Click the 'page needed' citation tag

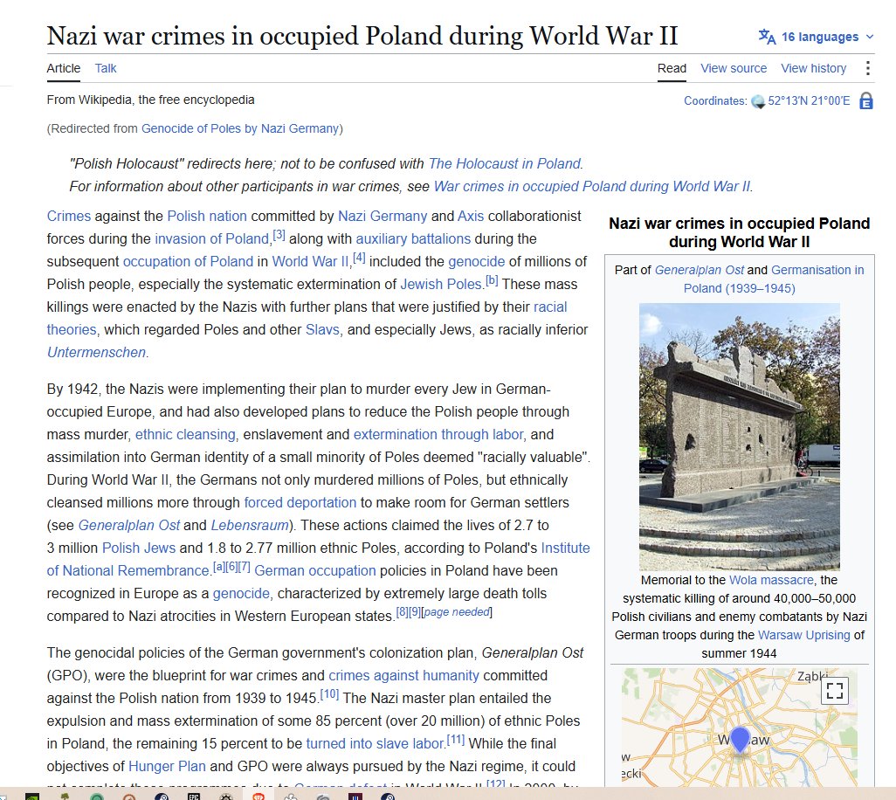coord(457,612)
